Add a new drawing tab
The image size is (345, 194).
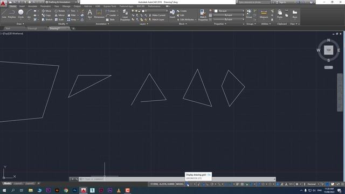point(73,29)
